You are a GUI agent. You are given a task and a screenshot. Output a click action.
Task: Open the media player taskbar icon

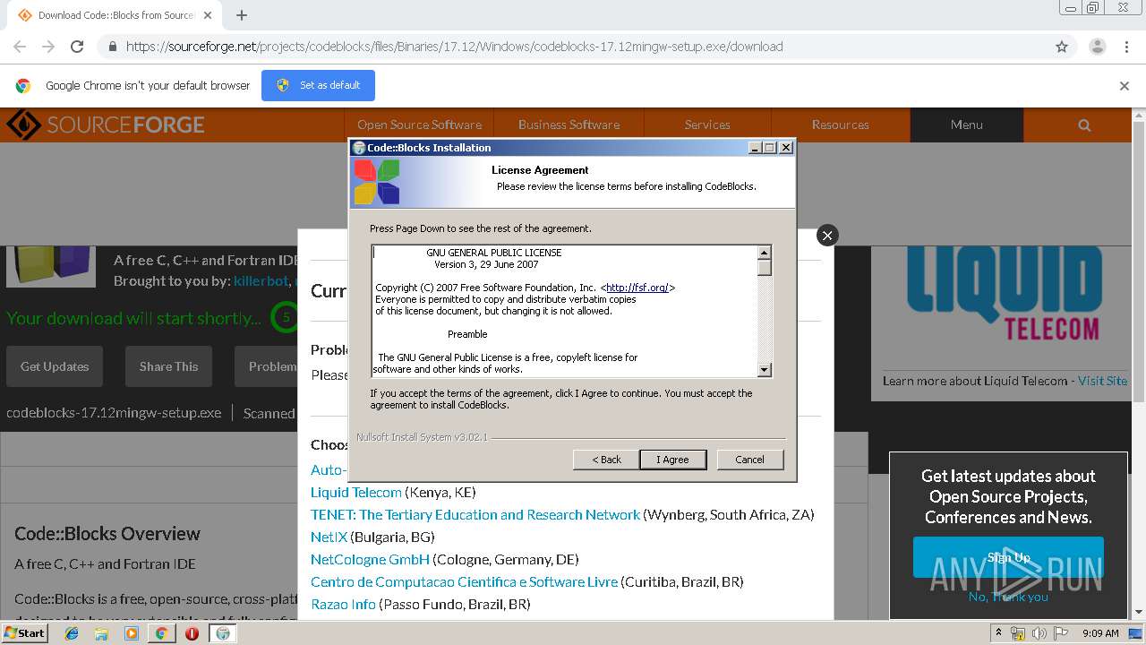132,633
